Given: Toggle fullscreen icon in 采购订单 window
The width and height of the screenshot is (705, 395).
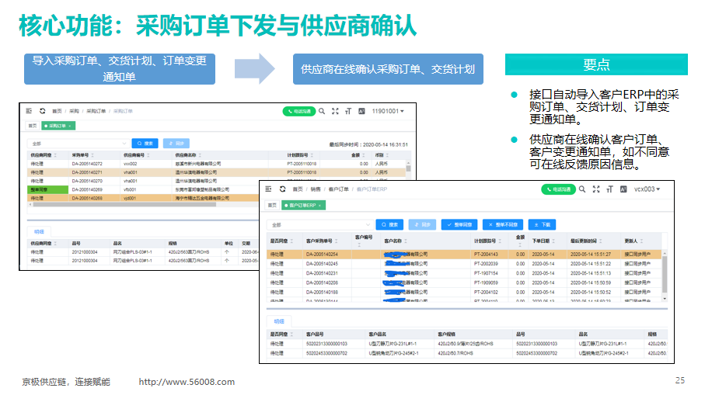Looking at the screenshot, I should point(335,111).
